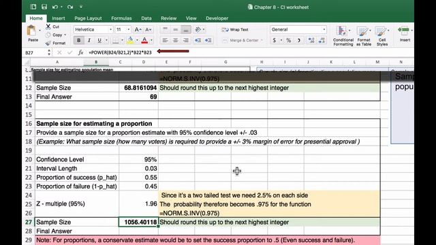The image size is (436, 245).
Task: Switch to the Review tab
Action: pyautogui.click(x=168, y=18)
